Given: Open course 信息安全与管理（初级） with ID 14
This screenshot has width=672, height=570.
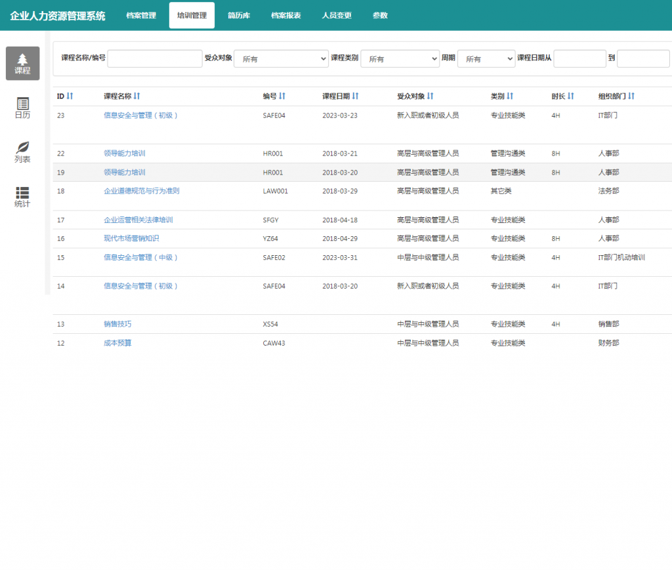Looking at the screenshot, I should coord(140,286).
